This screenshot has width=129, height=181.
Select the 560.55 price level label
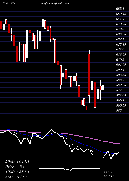pos(121,105)
